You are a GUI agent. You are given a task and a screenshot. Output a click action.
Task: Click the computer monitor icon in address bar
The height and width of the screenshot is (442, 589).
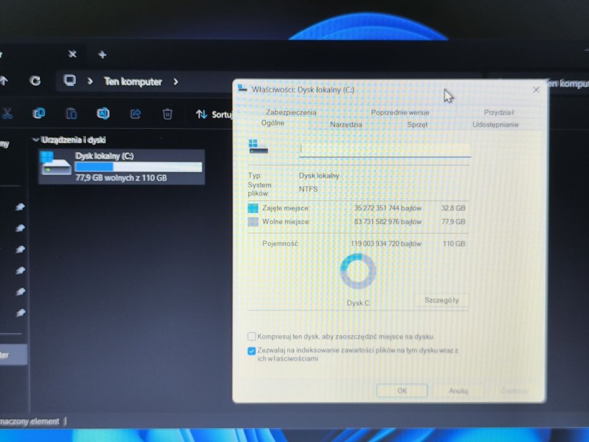coord(70,80)
